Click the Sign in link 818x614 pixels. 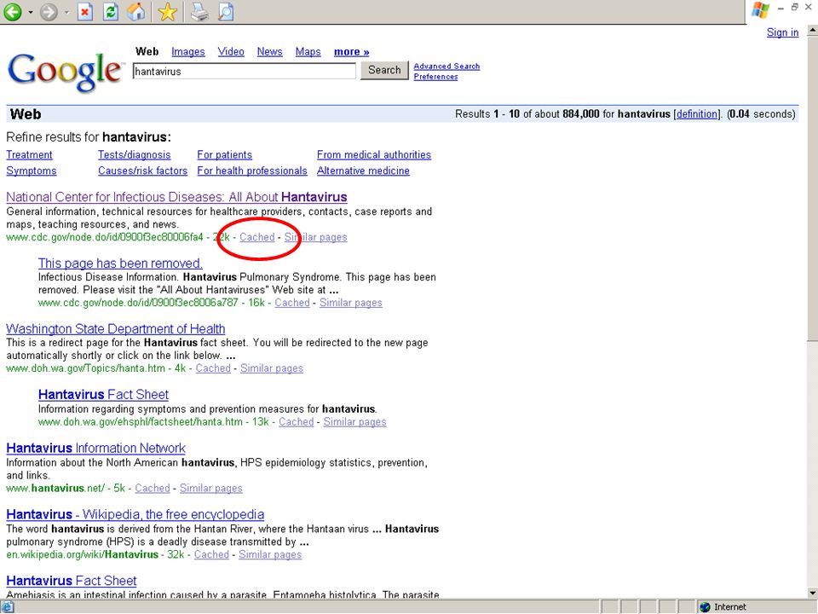(x=782, y=32)
